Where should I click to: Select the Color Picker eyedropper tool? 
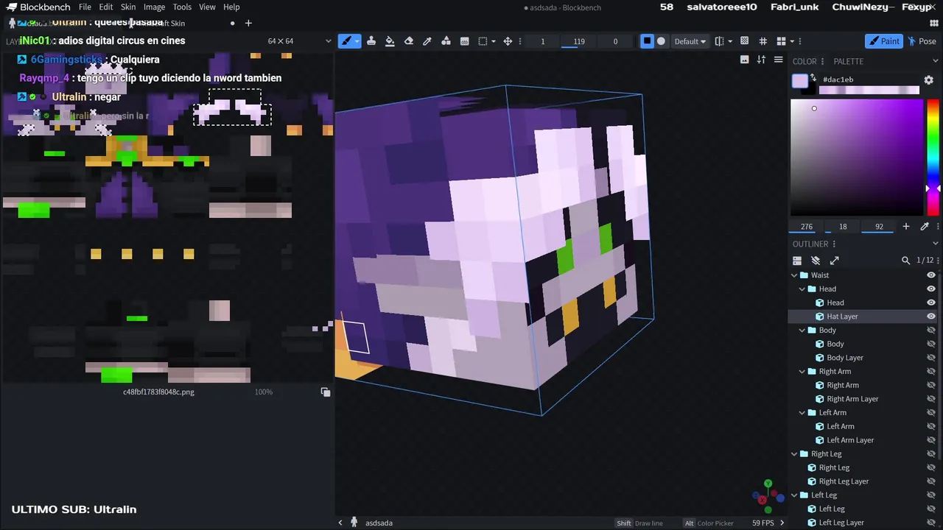click(427, 41)
